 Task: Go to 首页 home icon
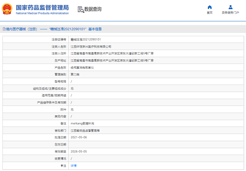pos(210,7)
